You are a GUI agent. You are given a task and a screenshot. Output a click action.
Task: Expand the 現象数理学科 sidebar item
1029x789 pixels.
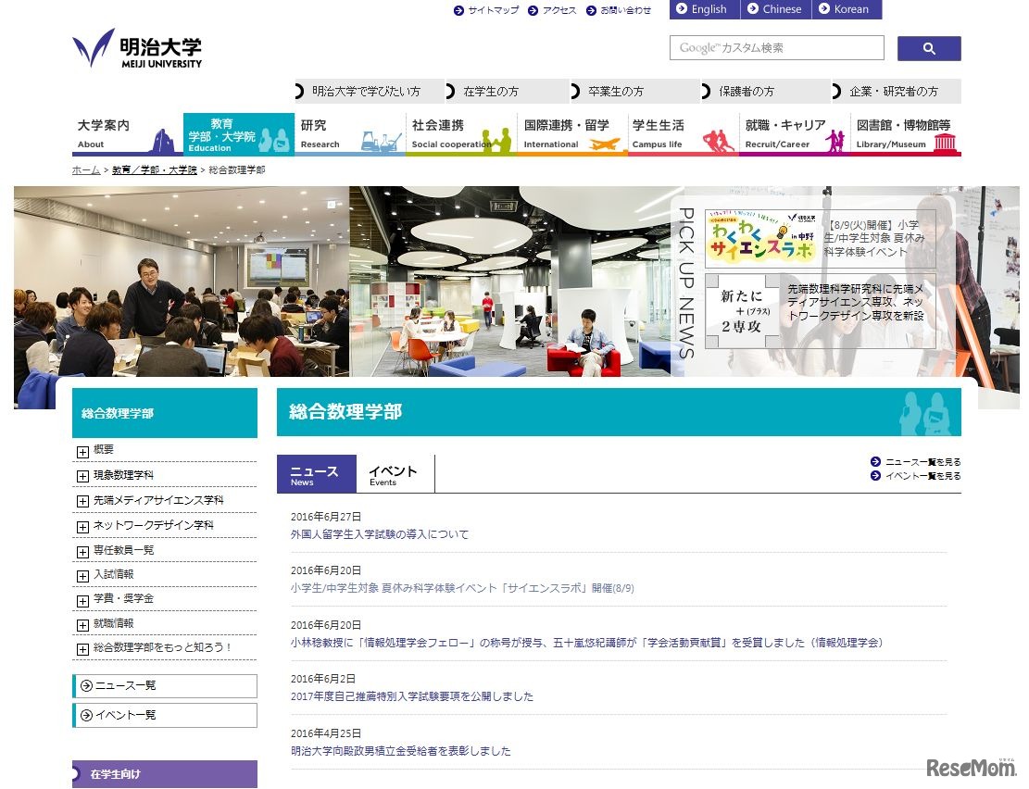point(83,476)
